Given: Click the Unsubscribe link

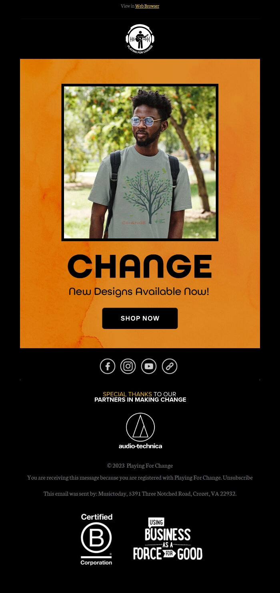Looking at the screenshot, I should (x=238, y=478).
